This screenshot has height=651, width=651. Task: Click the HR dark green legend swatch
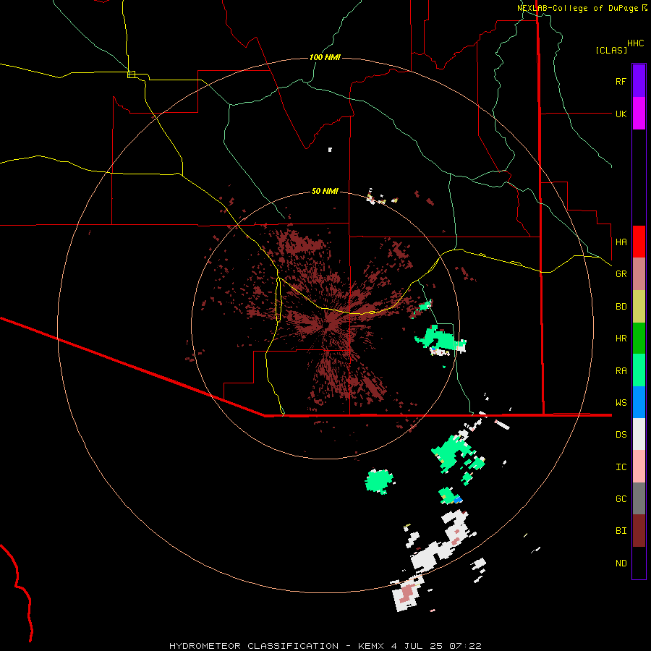(639, 339)
